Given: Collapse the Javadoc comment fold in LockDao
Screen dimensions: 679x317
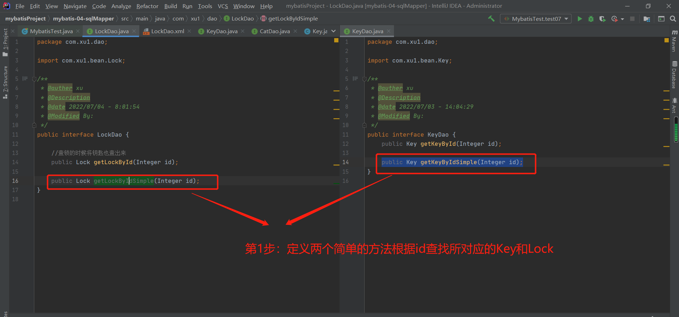Looking at the screenshot, I should click(x=34, y=79).
